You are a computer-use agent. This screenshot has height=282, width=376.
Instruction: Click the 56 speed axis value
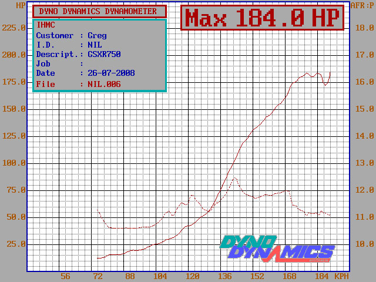(x=65, y=276)
